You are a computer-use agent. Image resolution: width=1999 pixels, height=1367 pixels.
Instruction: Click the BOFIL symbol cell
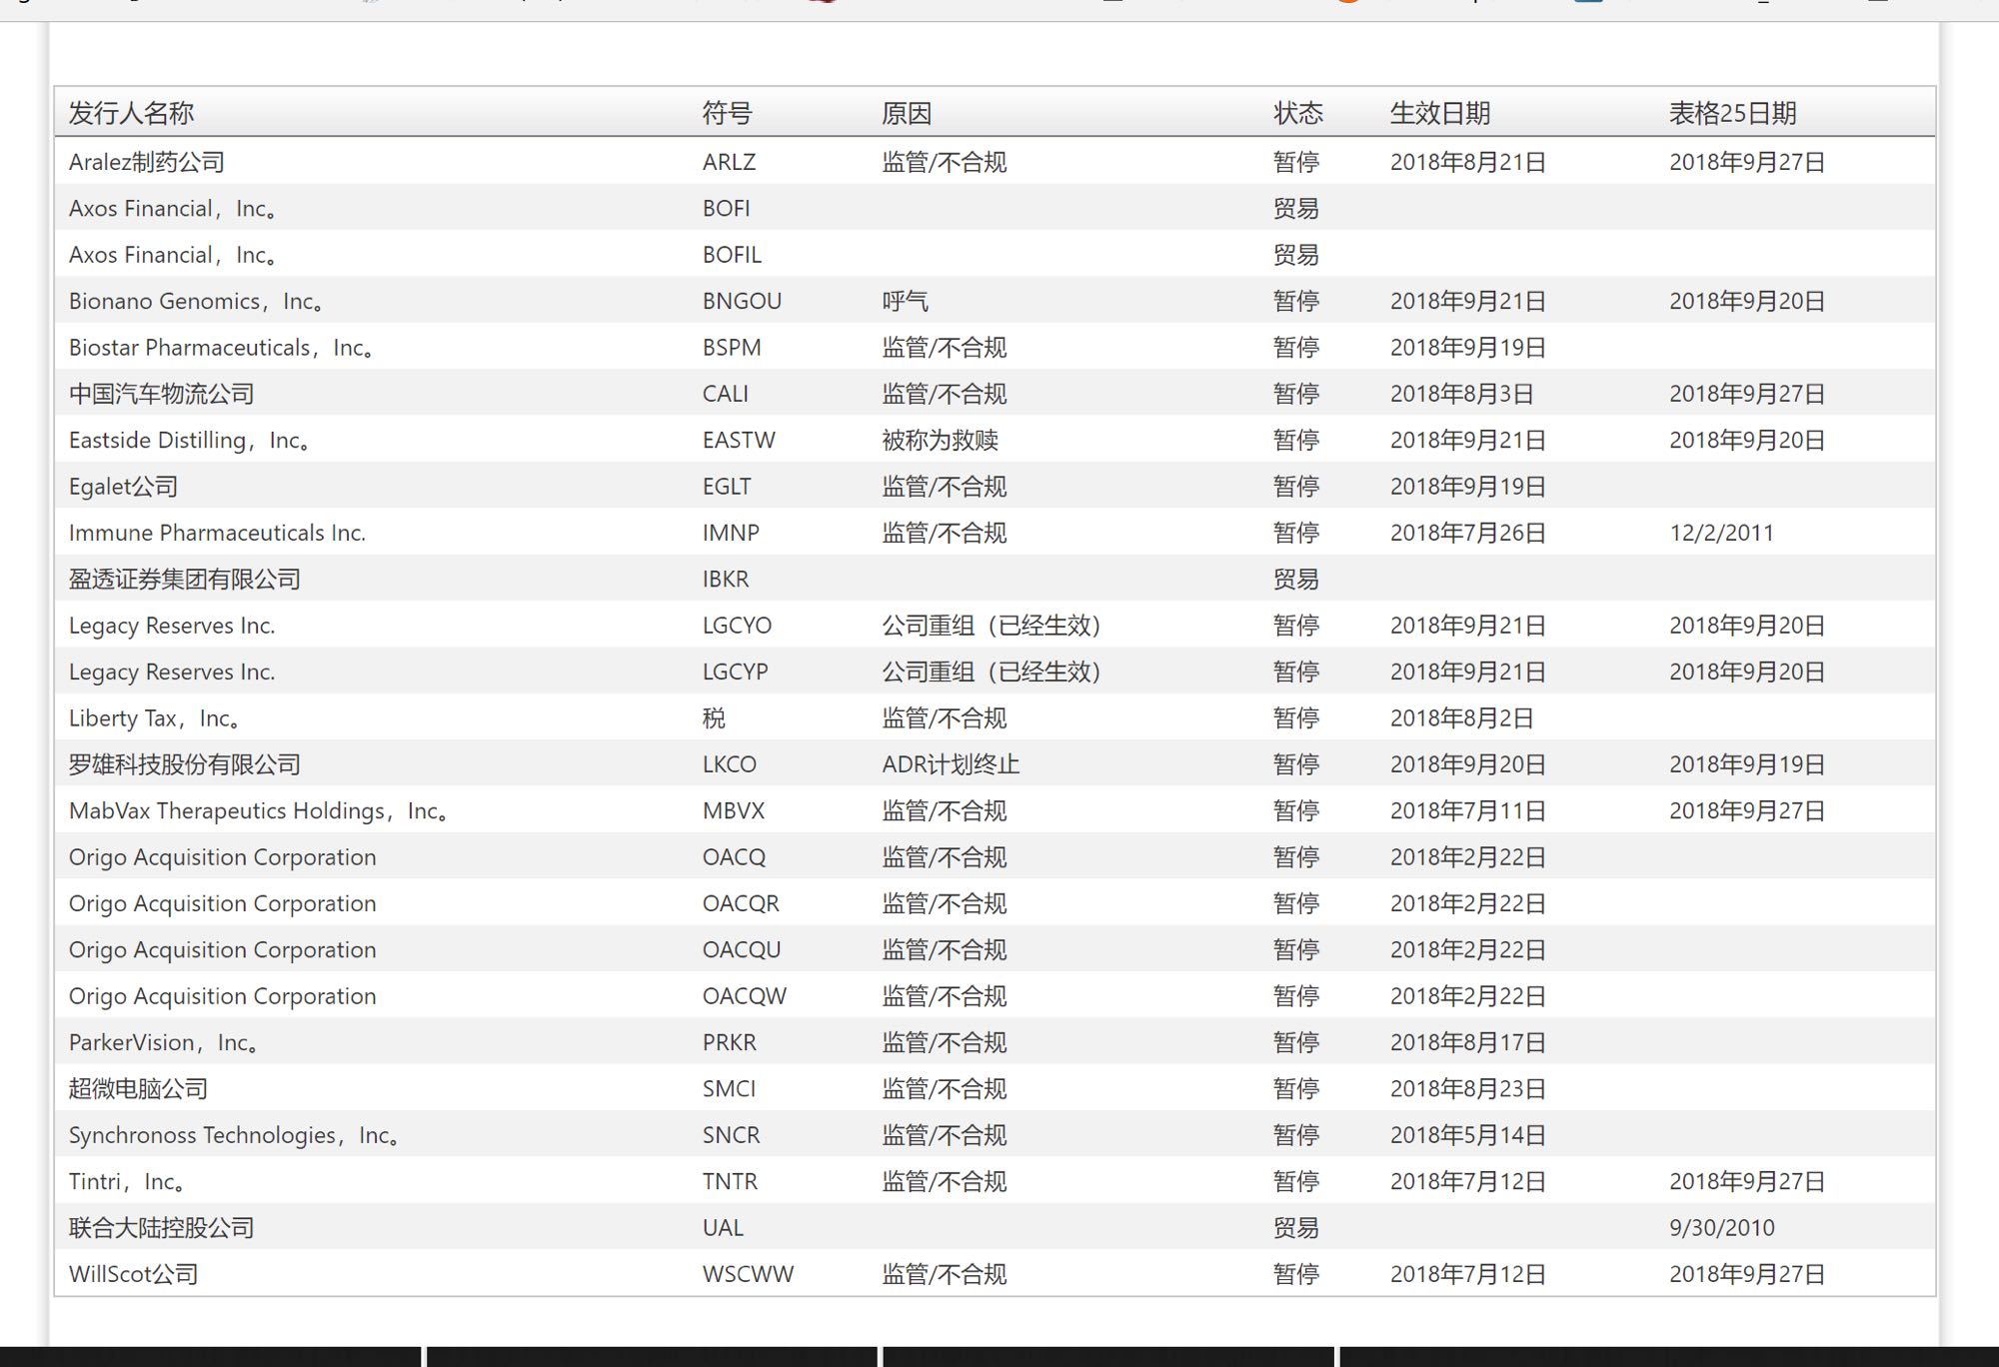pos(732,255)
